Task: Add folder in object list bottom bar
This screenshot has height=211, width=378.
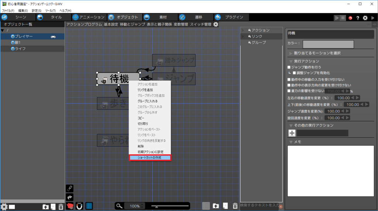Action: pyautogui.click(x=45, y=207)
